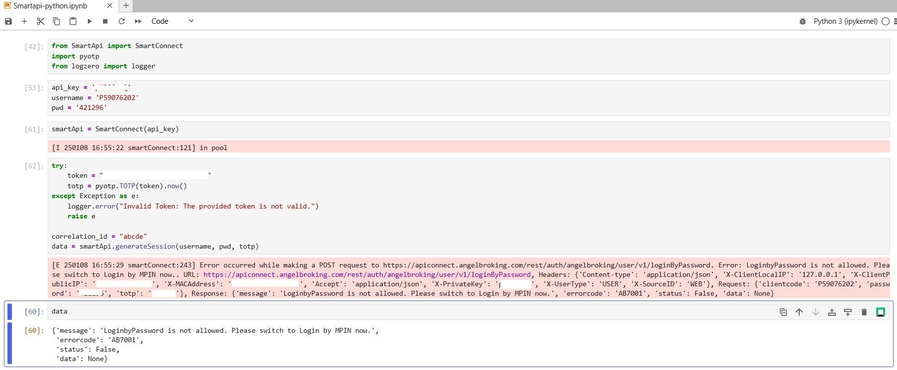Click into the imports code cell

coord(469,56)
